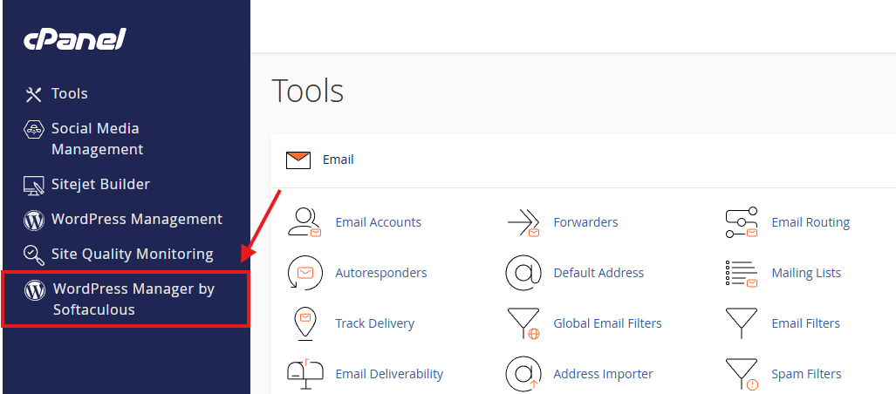896x394 pixels.
Task: Open the Track Delivery link
Action: 375,323
